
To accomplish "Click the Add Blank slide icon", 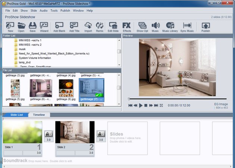I will pyautogui.click(x=59, y=27).
